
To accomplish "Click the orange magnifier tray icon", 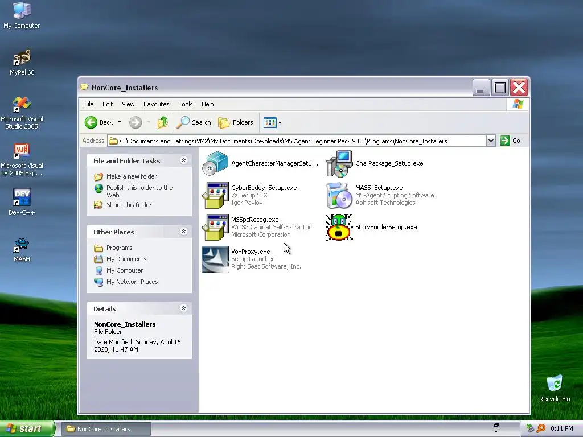I will pos(541,428).
